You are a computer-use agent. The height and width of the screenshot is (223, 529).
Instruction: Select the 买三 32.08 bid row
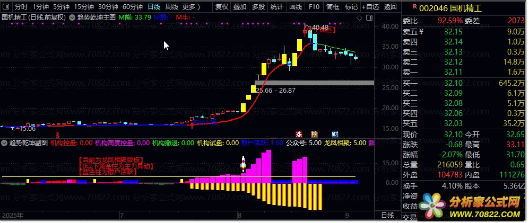[x=464, y=103]
